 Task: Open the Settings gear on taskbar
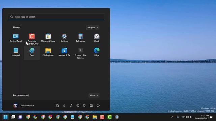(x=117, y=117)
